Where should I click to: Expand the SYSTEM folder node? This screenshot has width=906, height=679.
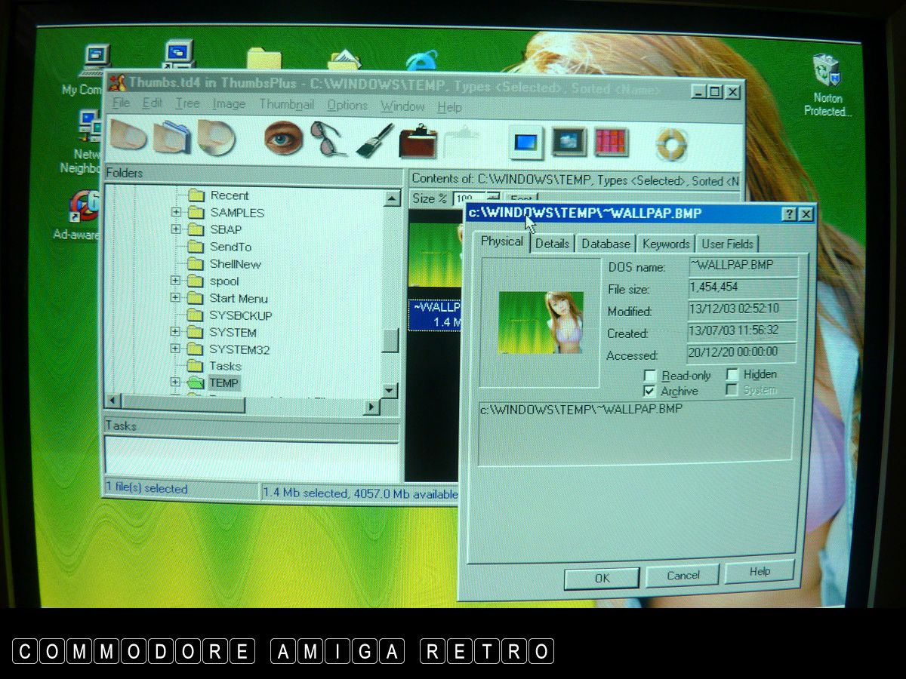click(176, 332)
